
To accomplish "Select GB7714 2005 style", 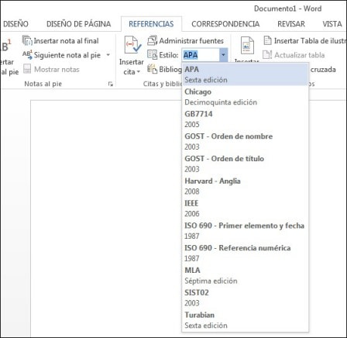I will click(246, 119).
